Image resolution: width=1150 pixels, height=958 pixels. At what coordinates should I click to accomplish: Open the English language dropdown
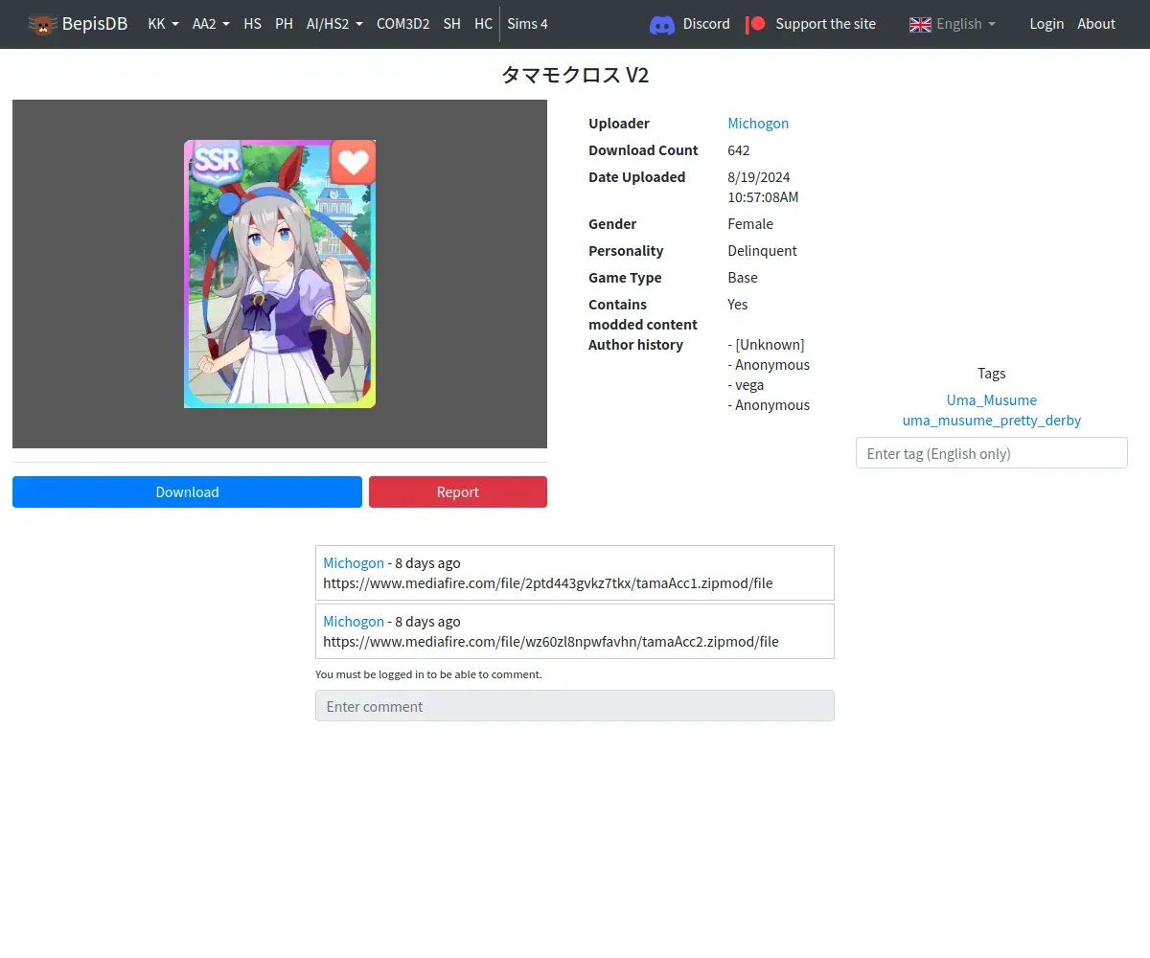click(x=965, y=24)
